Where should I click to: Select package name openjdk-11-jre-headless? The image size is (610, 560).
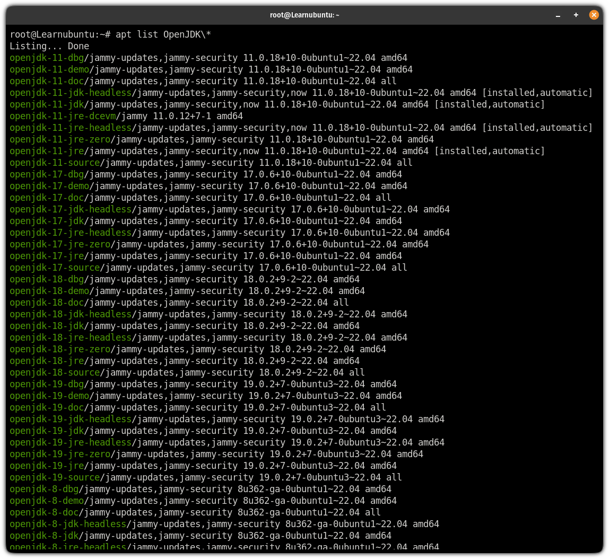71,128
